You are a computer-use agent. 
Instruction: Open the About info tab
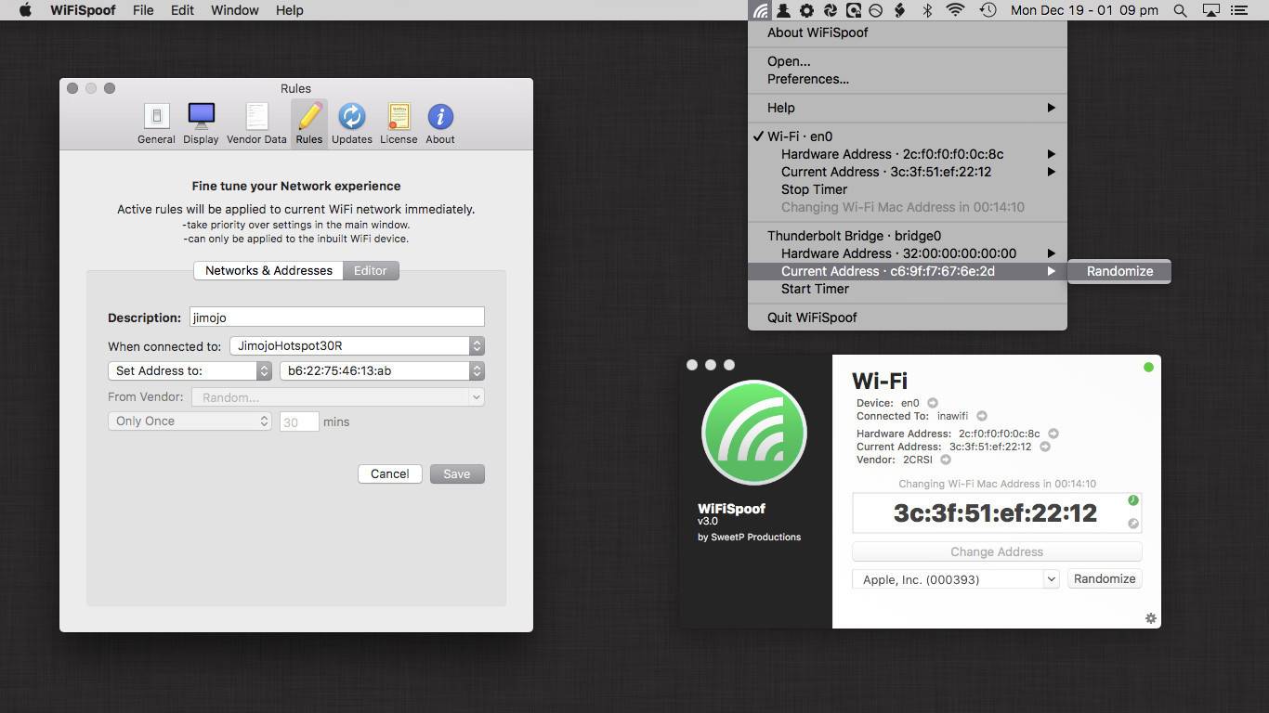[x=440, y=123]
